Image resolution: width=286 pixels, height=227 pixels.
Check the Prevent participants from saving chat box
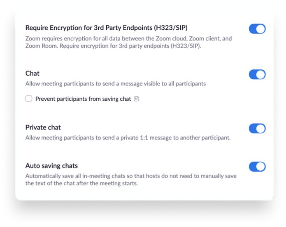29,99
